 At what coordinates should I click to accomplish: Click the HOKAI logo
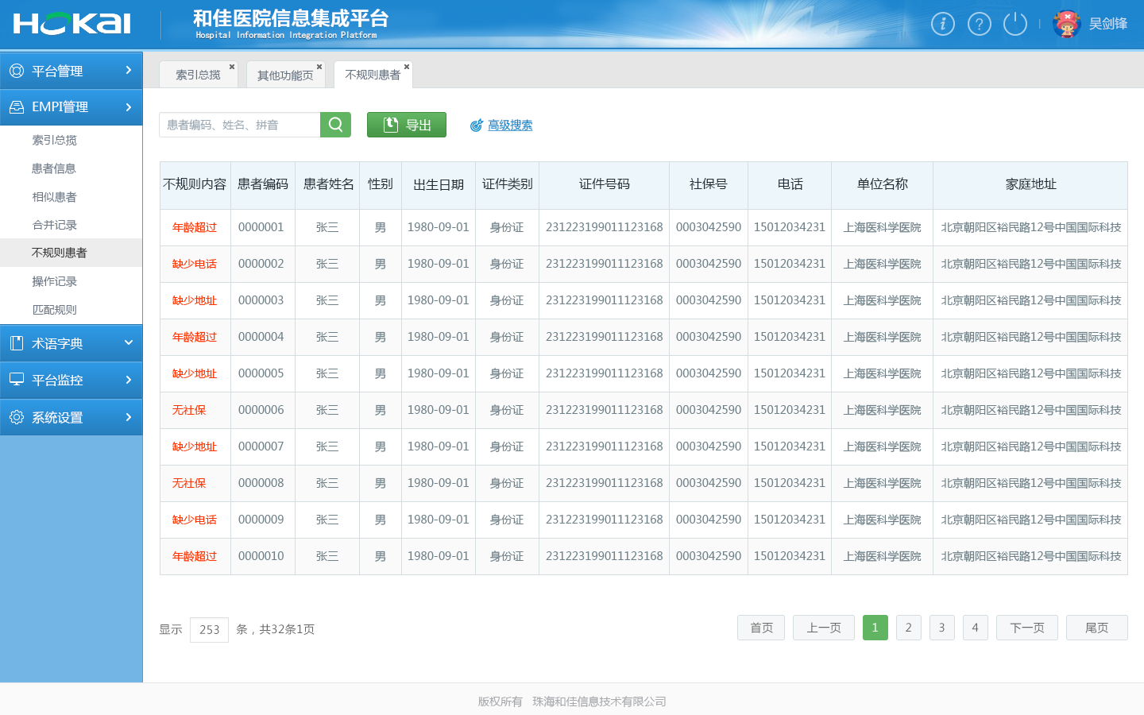point(71,24)
